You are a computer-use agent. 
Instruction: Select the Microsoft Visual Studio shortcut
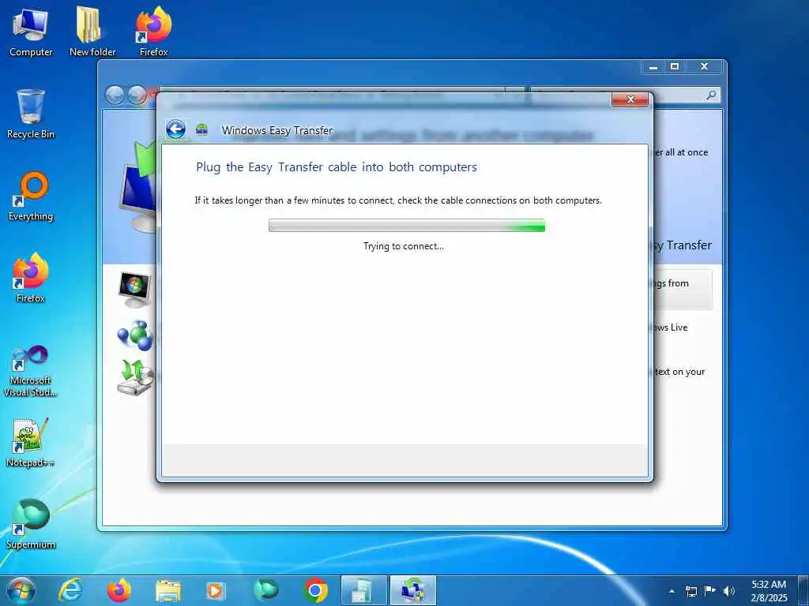(31, 371)
